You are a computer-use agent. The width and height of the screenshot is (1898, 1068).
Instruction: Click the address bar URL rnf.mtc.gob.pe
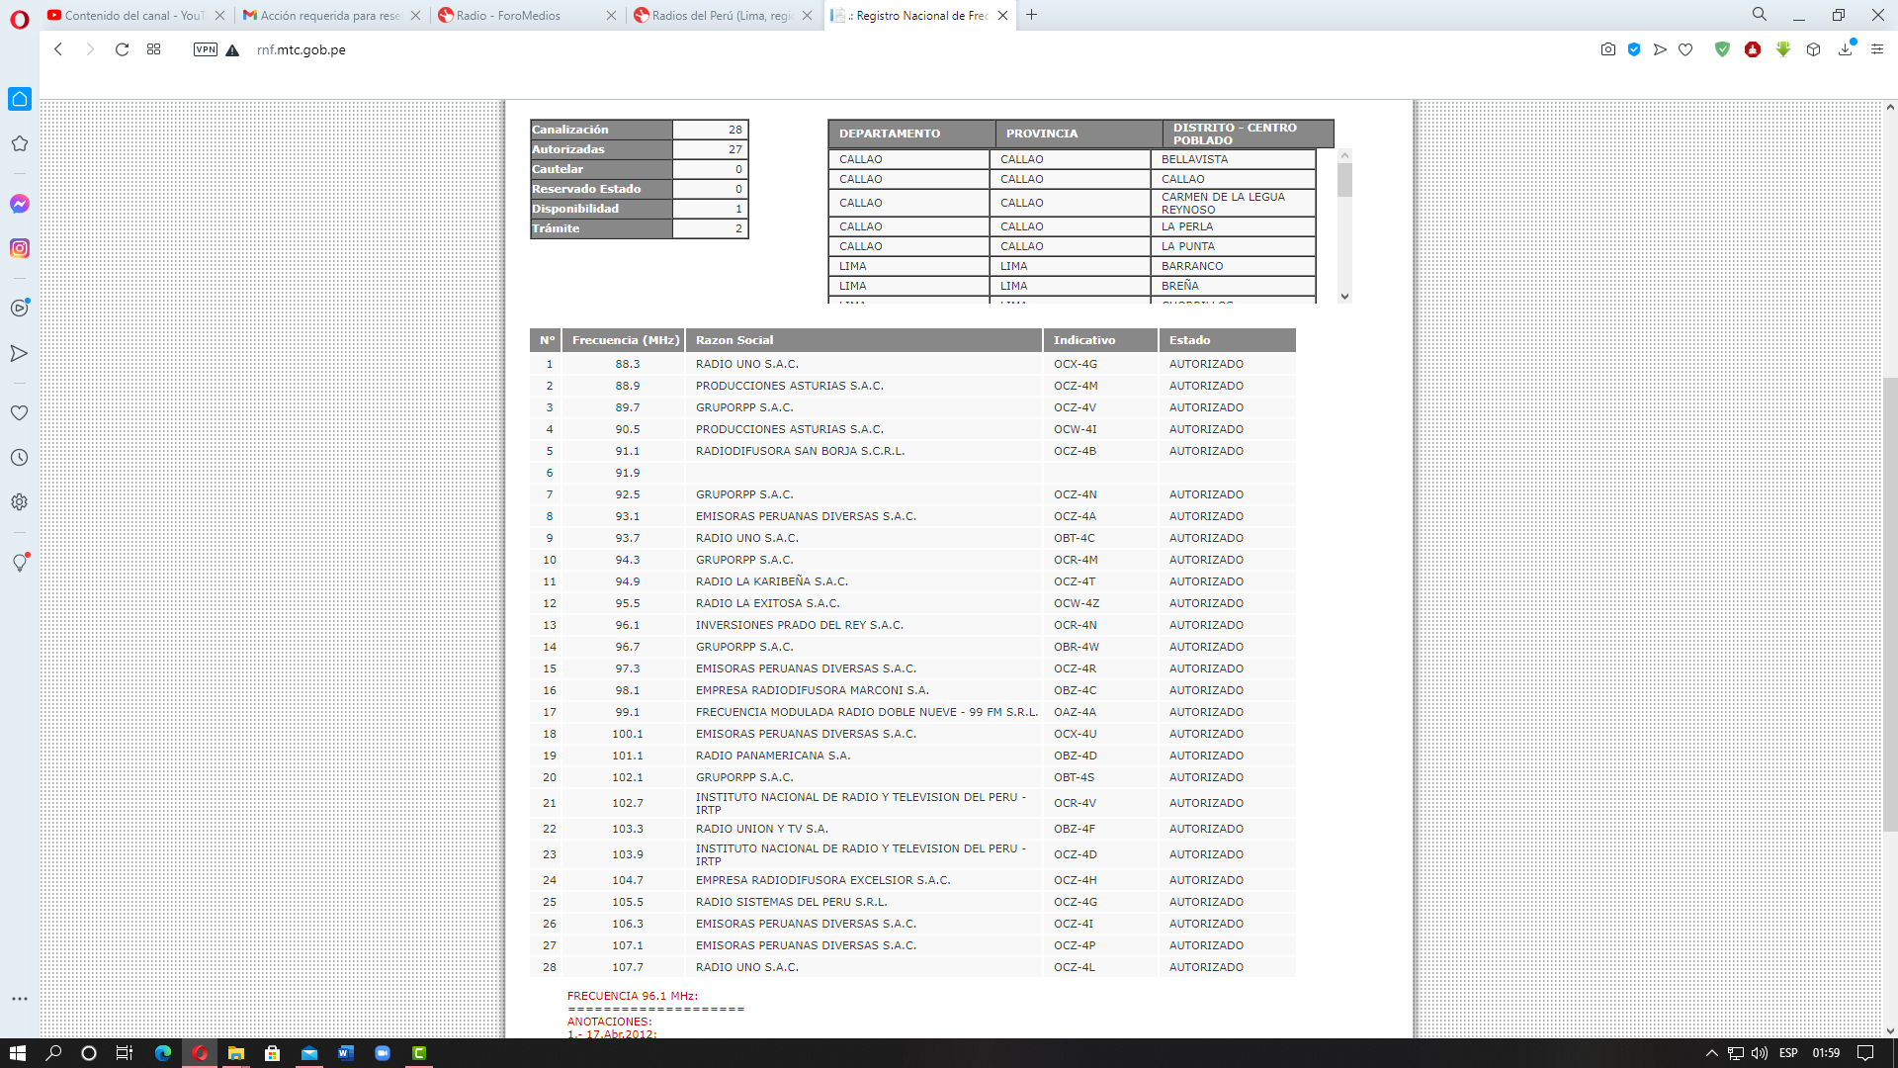coord(302,49)
